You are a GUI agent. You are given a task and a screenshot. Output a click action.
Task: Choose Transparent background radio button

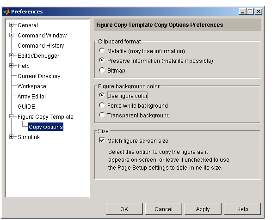[x=102, y=115]
